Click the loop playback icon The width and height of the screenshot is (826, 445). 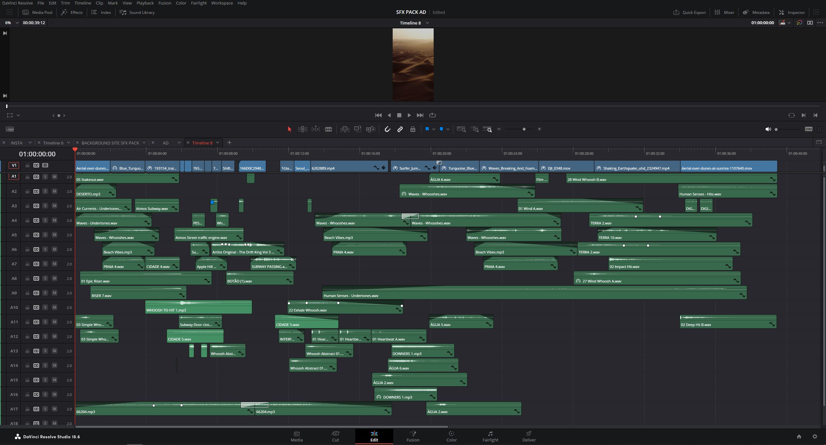coord(433,115)
